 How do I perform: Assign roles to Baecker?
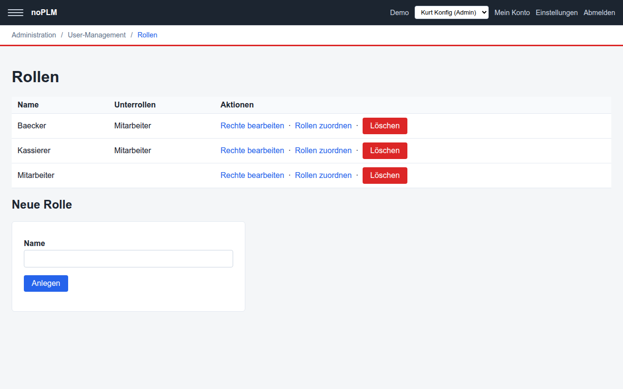tap(323, 126)
